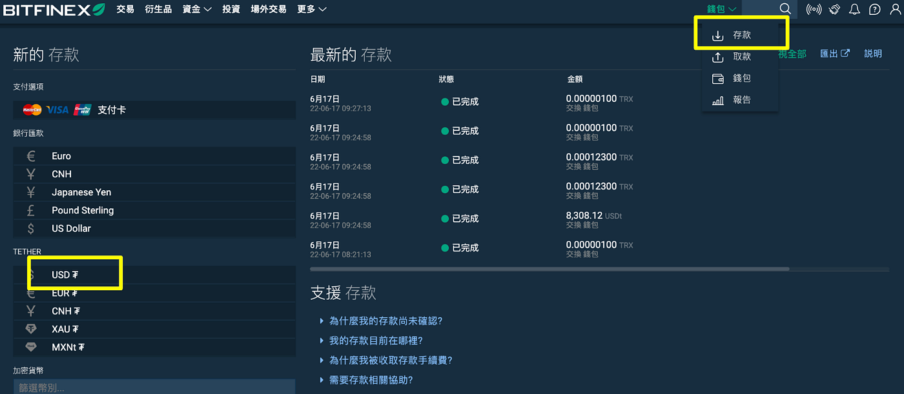The width and height of the screenshot is (904, 394).
Task: Click the icon left of the bell
Action: pyautogui.click(x=834, y=9)
